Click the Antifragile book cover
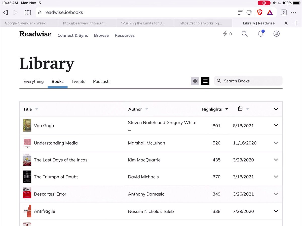This screenshot has width=302, height=226. point(27,211)
